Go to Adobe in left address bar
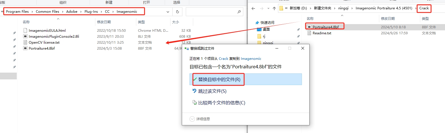 pyautogui.click(x=72, y=12)
